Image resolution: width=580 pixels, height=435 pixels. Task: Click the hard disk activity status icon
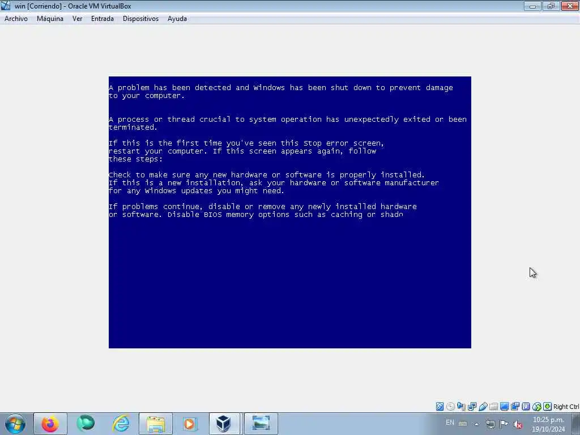[x=440, y=407]
